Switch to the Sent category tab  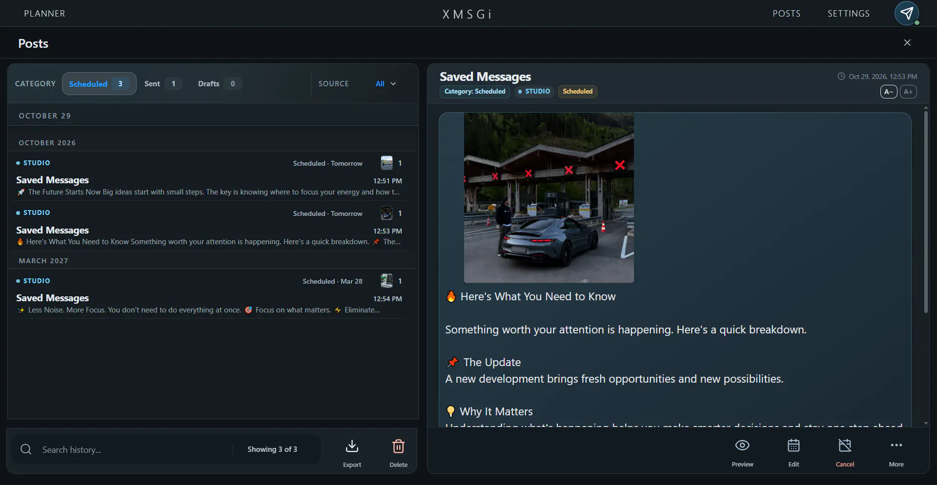coord(163,84)
